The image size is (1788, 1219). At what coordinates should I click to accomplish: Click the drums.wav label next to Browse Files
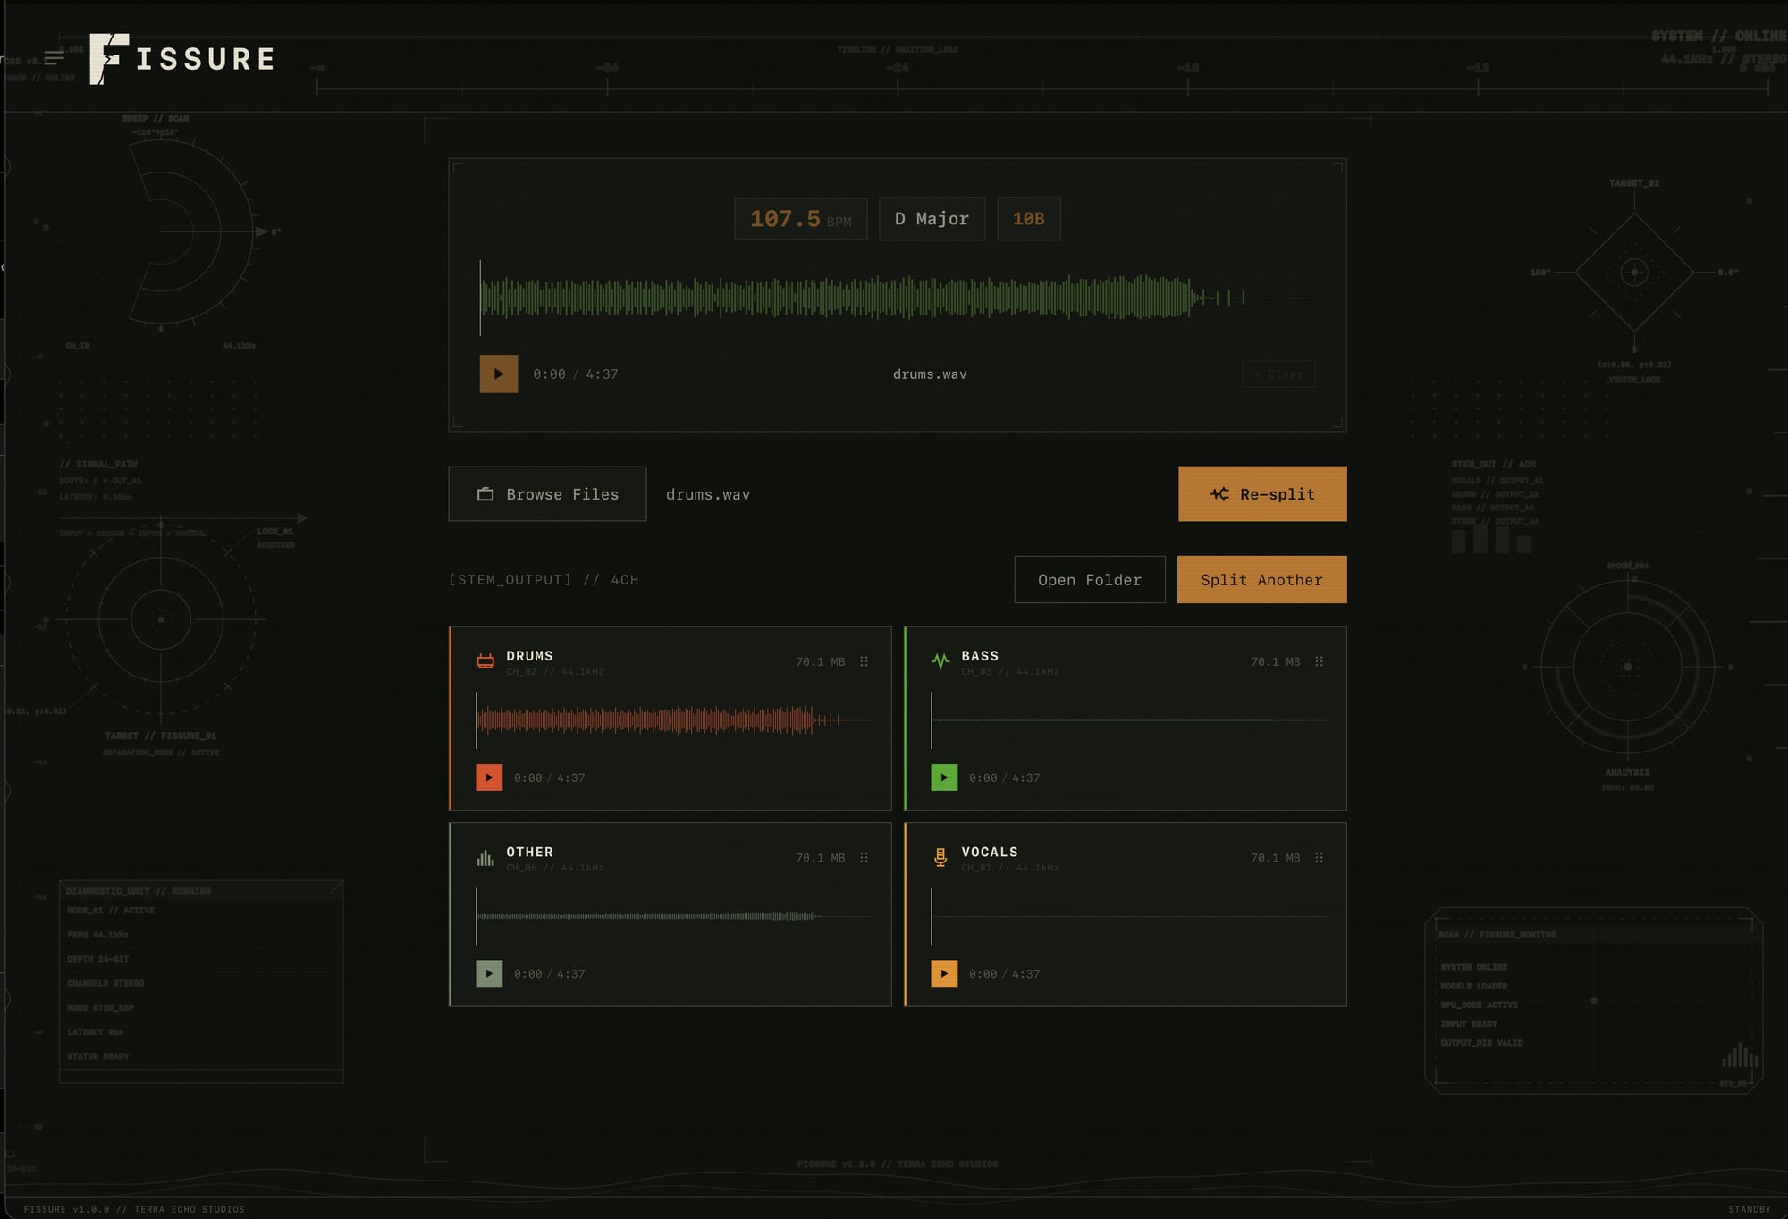708,494
